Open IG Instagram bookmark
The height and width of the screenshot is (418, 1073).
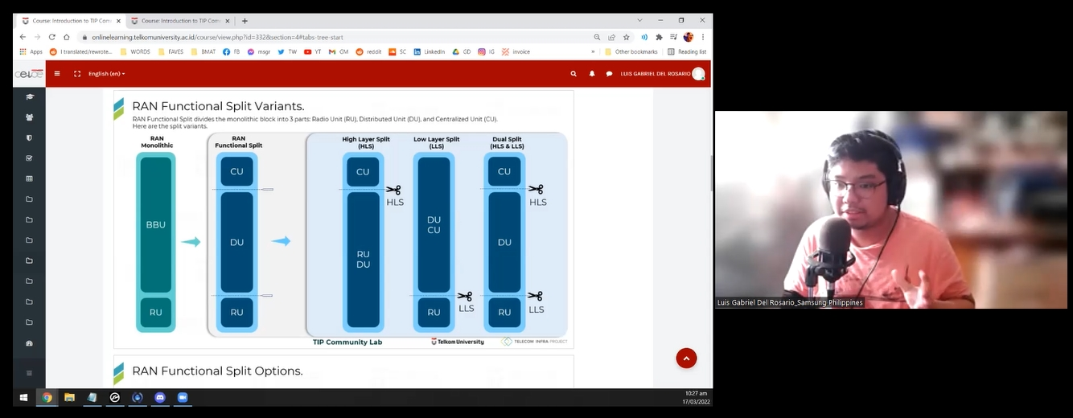pos(487,51)
